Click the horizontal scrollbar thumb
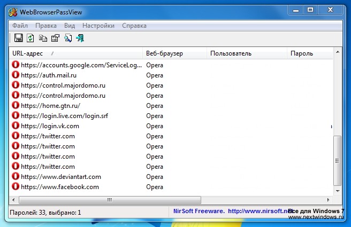 110,200
